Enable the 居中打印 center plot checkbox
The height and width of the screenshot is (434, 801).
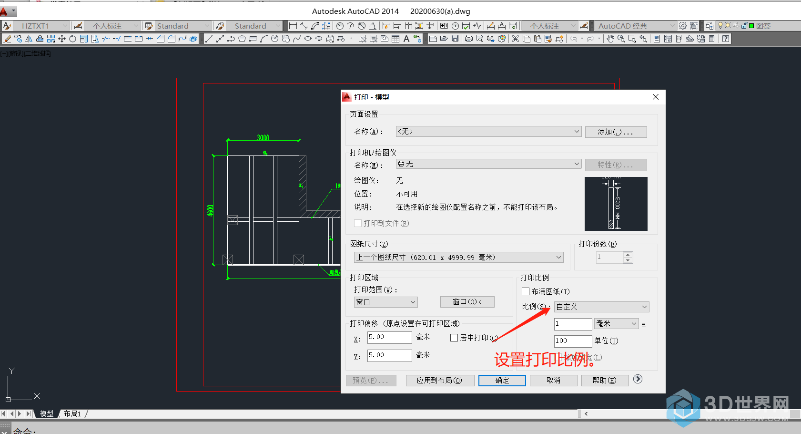point(454,338)
